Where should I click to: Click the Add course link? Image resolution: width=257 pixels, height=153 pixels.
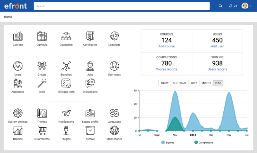click(x=166, y=46)
